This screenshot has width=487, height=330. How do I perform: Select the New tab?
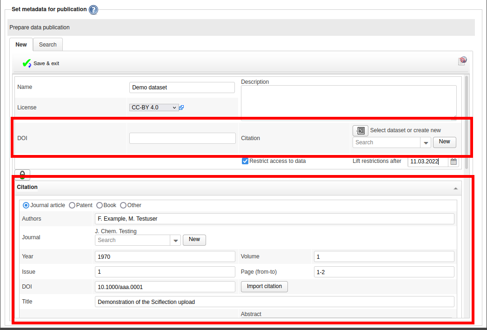pos(21,45)
